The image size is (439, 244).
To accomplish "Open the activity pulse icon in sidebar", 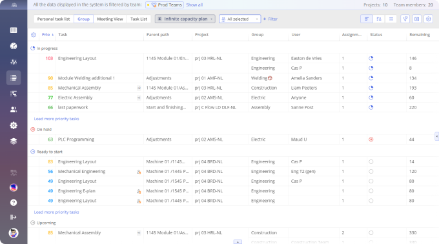I will tap(14, 62).
